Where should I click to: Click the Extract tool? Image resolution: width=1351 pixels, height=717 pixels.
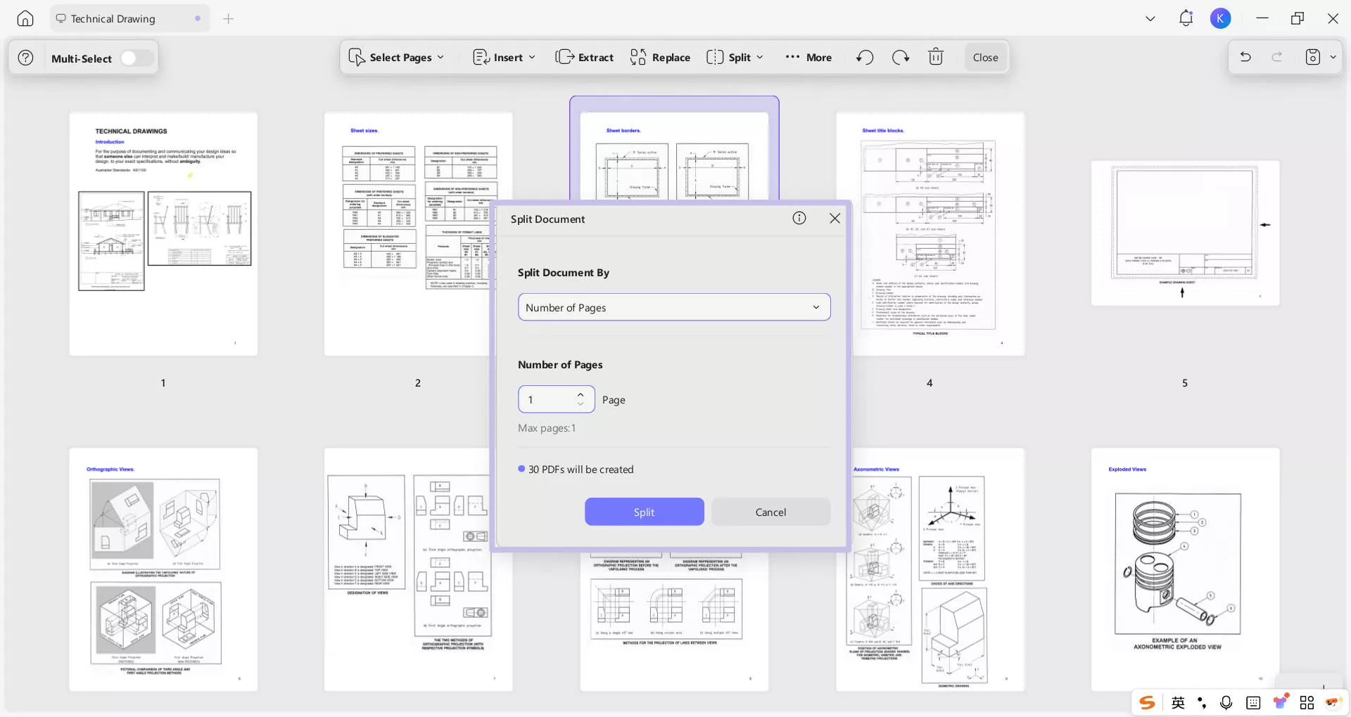(x=584, y=58)
